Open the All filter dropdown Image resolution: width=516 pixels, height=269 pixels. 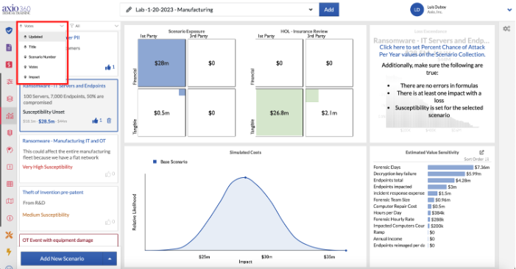[94, 26]
